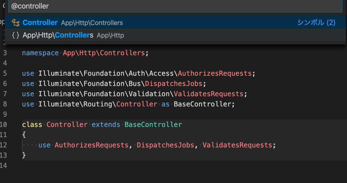Click the class keyword on line 10
The image size is (347, 183).
(x=32, y=124)
